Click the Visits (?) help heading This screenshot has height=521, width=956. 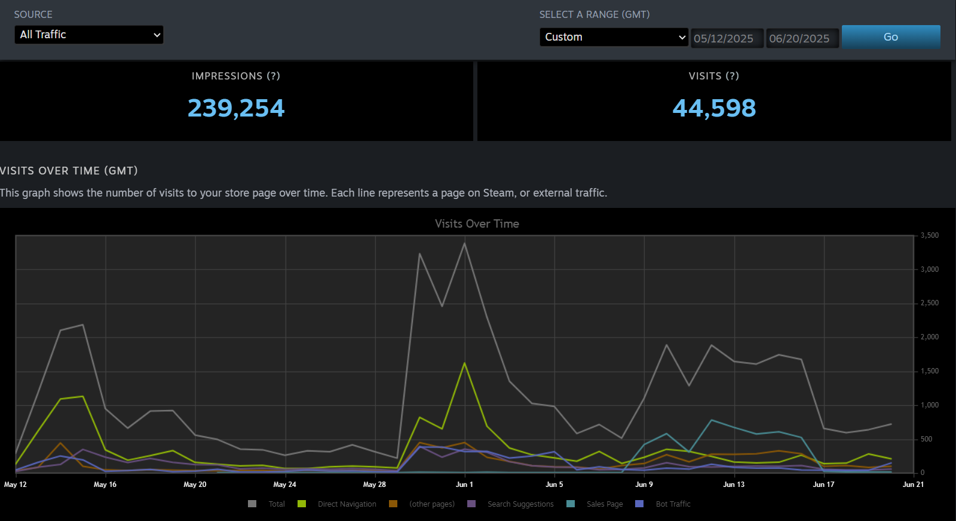coord(713,76)
